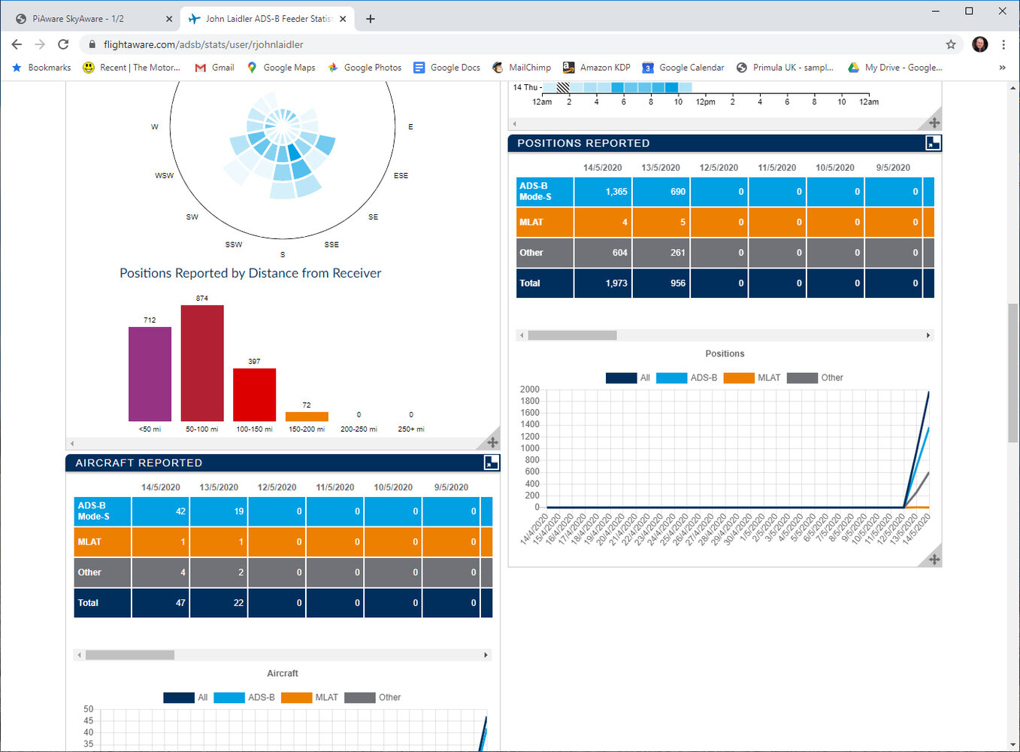Open Google Calendar bookmark
The height and width of the screenshot is (752, 1020).
(683, 68)
